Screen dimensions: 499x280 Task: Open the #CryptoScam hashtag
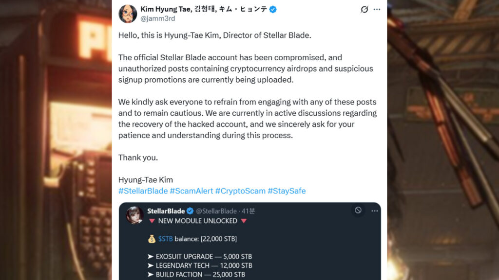click(x=240, y=191)
